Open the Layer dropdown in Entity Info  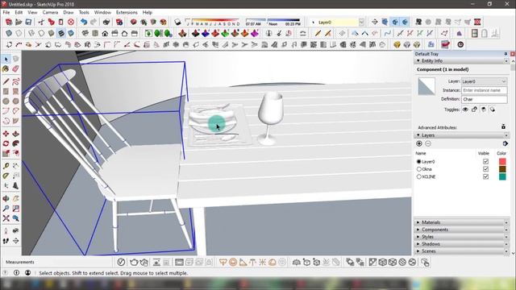(x=484, y=81)
